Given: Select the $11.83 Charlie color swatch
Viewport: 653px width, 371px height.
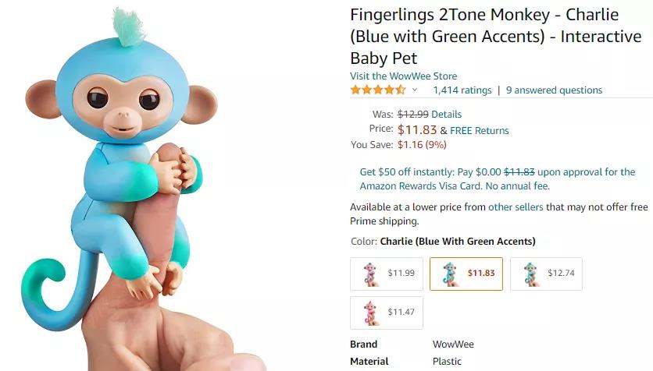Looking at the screenshot, I should (x=466, y=274).
